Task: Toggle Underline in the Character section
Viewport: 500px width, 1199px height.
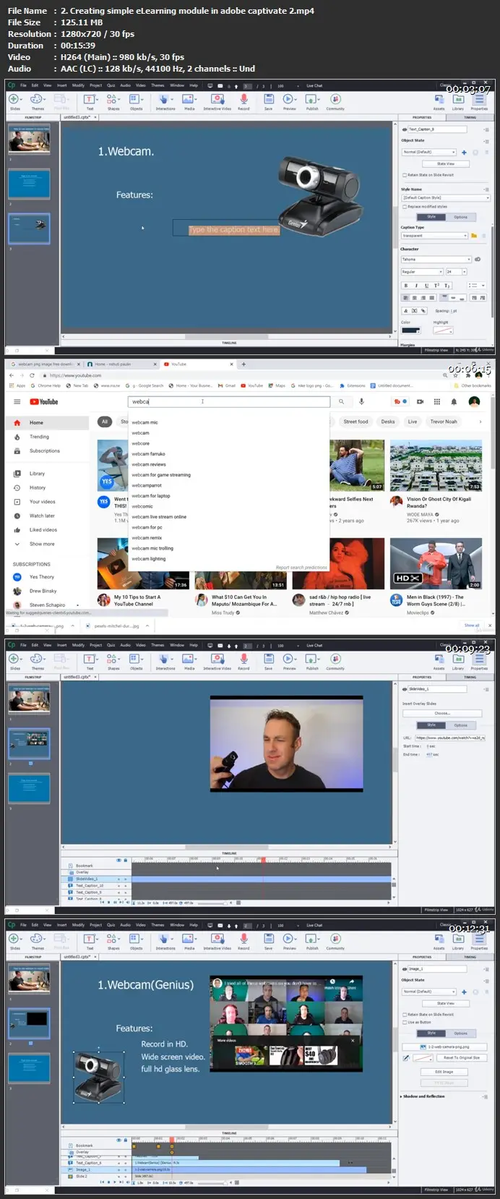Action: (x=426, y=286)
